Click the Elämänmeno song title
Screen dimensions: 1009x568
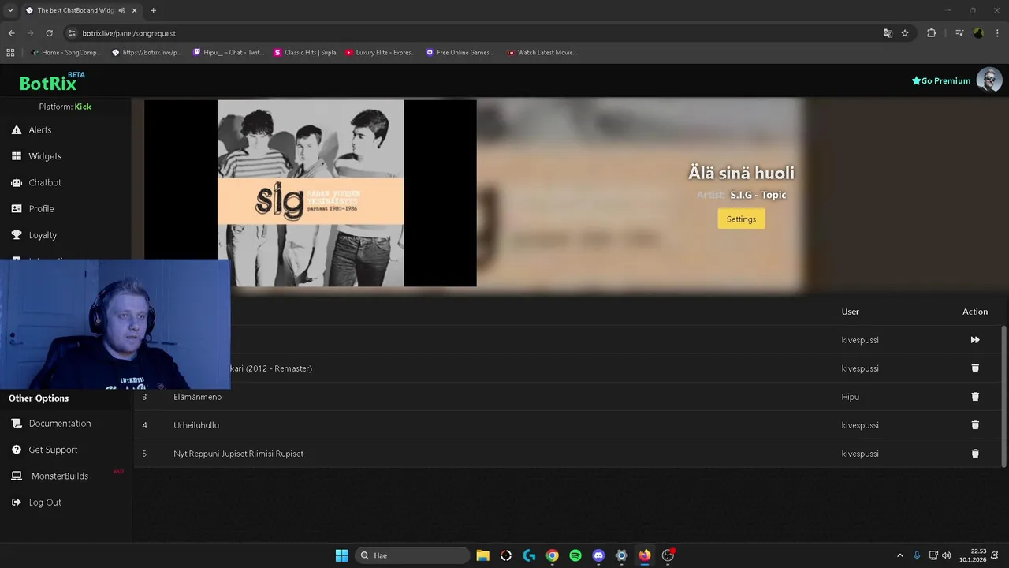tap(198, 397)
